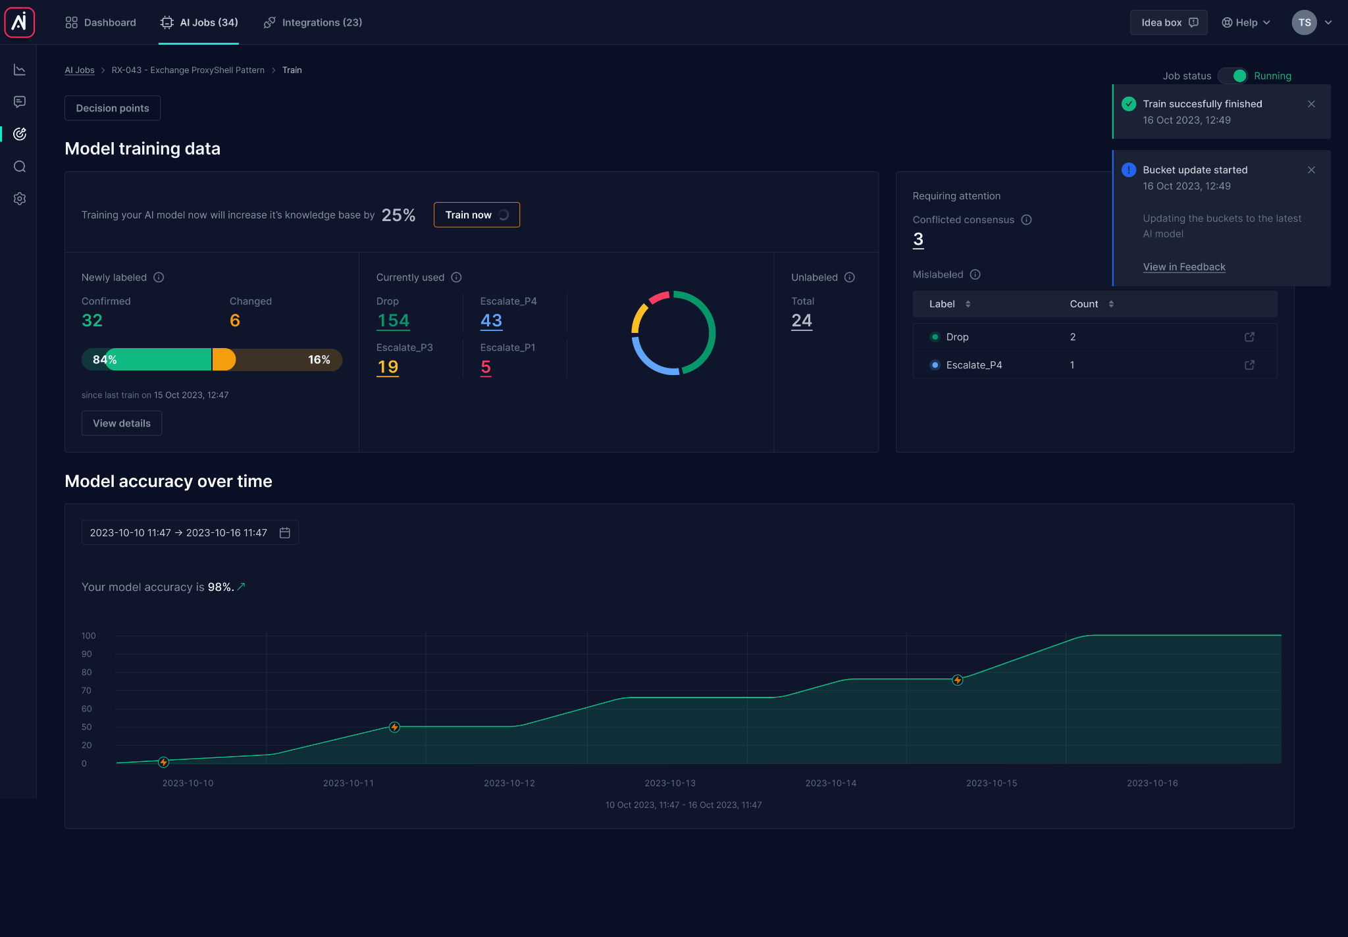Image resolution: width=1348 pixels, height=937 pixels.
Task: Click the search magnifier sidebar icon
Action: click(20, 166)
